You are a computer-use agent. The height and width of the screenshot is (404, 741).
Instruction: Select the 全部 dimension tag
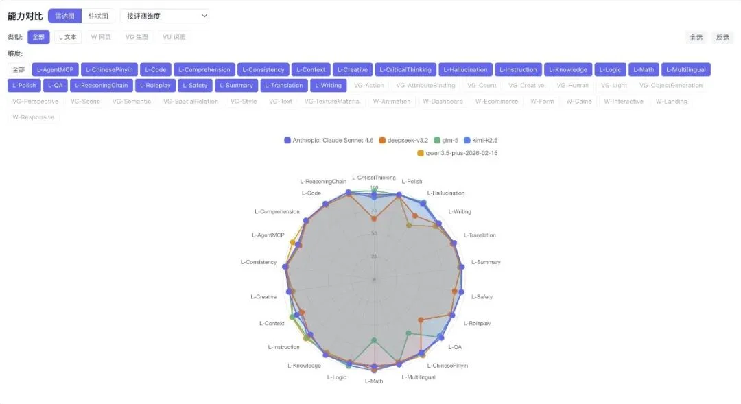tap(17, 69)
